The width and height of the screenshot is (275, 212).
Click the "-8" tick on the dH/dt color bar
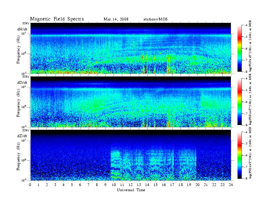pos(246,72)
